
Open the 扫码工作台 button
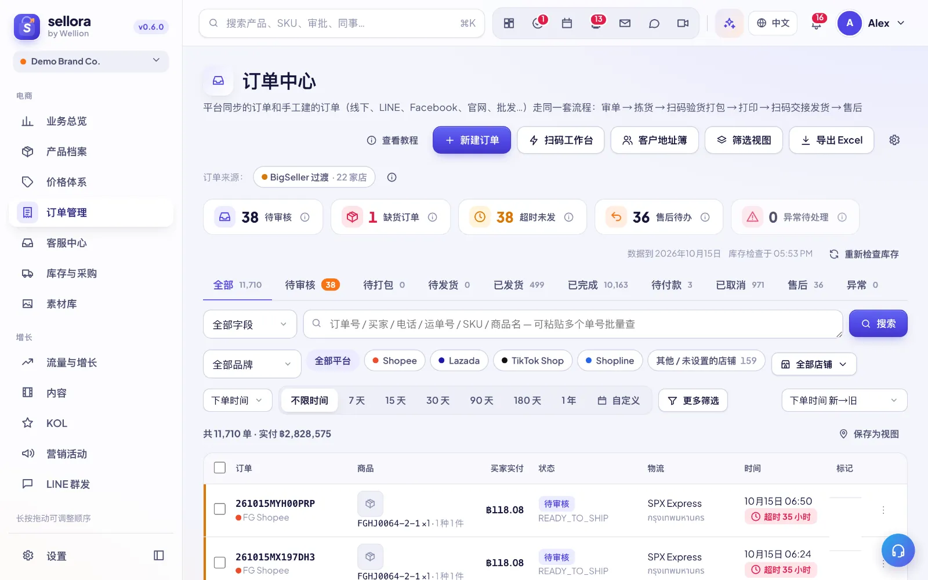pos(561,140)
